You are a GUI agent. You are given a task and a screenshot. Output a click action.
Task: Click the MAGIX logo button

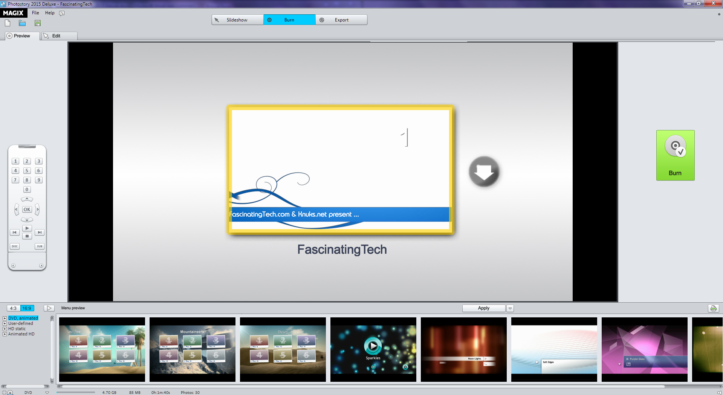point(14,13)
